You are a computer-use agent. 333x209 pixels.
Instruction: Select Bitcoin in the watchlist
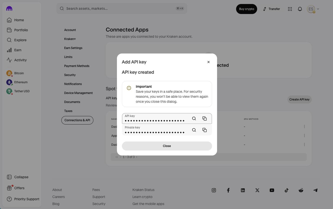tap(15, 73)
